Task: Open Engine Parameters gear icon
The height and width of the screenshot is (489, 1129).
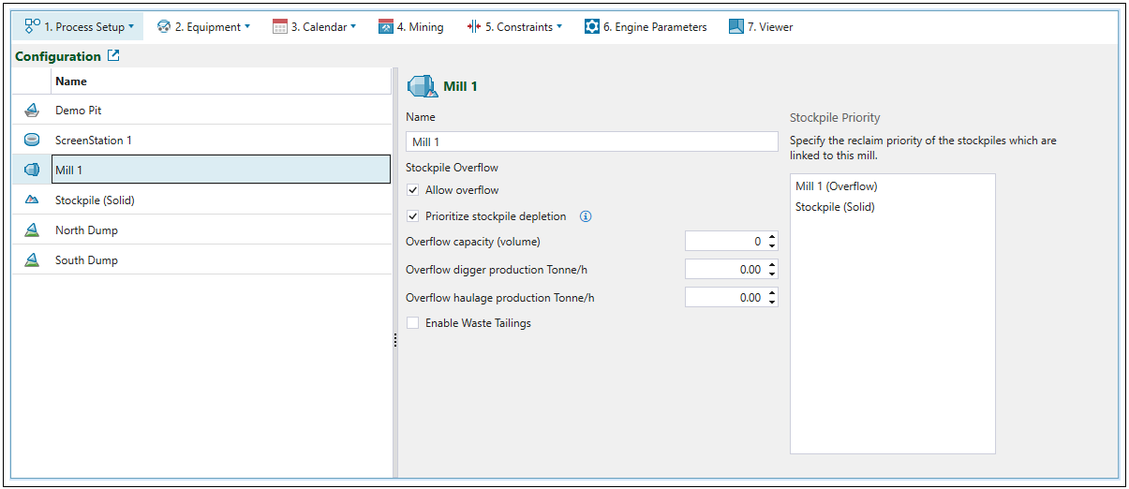Action: click(592, 26)
